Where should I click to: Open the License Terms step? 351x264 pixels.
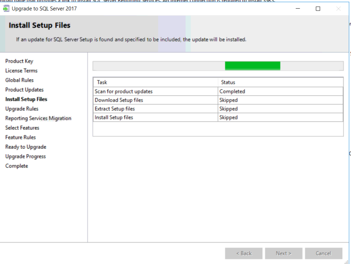point(21,71)
